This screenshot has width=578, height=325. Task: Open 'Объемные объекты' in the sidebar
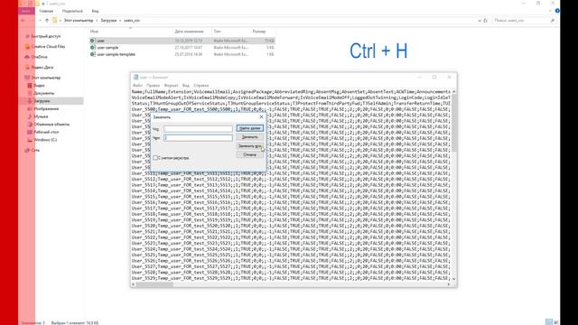point(51,125)
